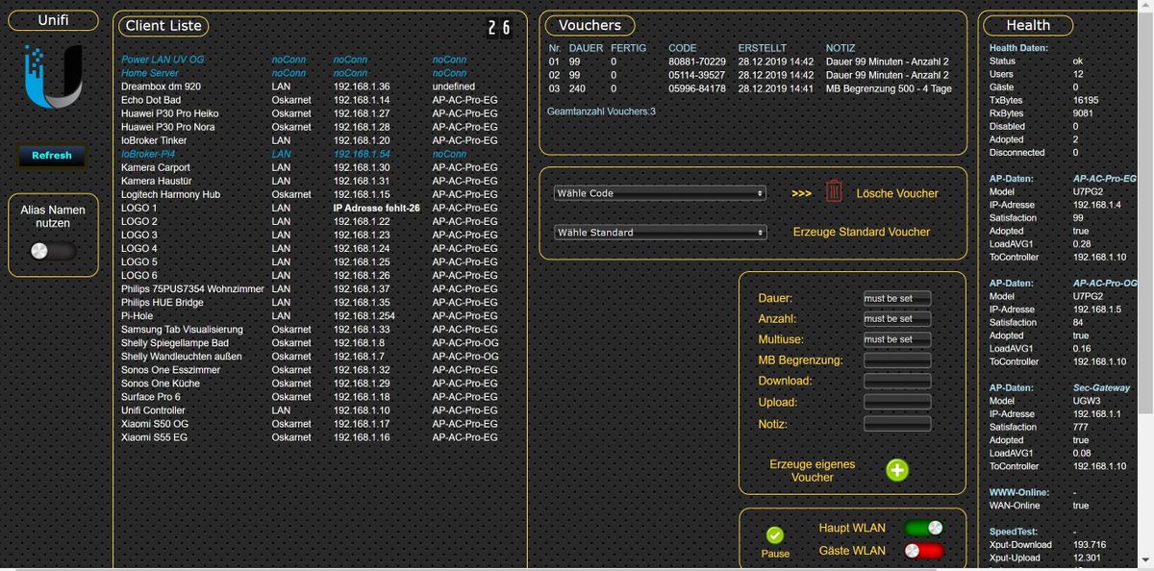
Task: Select the Health panel header
Action: [x=1028, y=26]
